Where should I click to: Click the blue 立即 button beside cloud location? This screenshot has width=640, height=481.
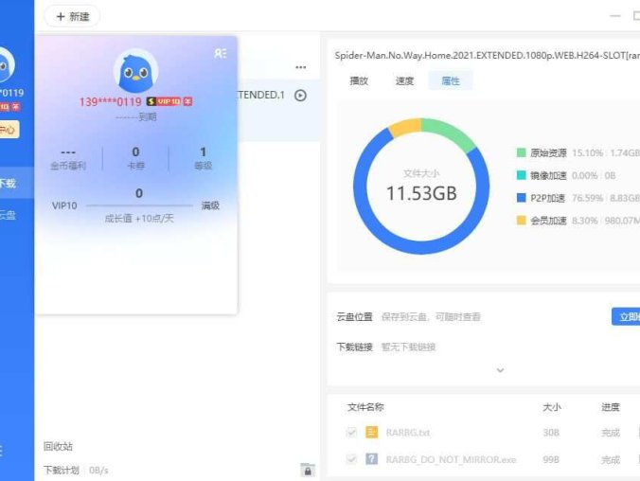tap(626, 317)
